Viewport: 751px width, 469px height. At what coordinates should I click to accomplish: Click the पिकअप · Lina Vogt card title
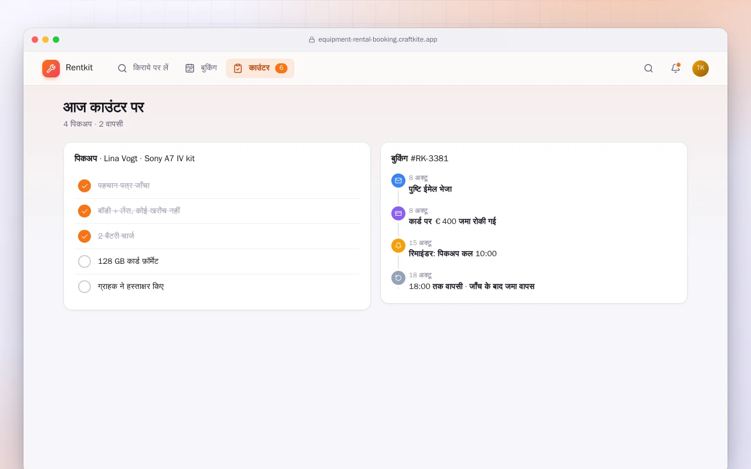point(134,158)
